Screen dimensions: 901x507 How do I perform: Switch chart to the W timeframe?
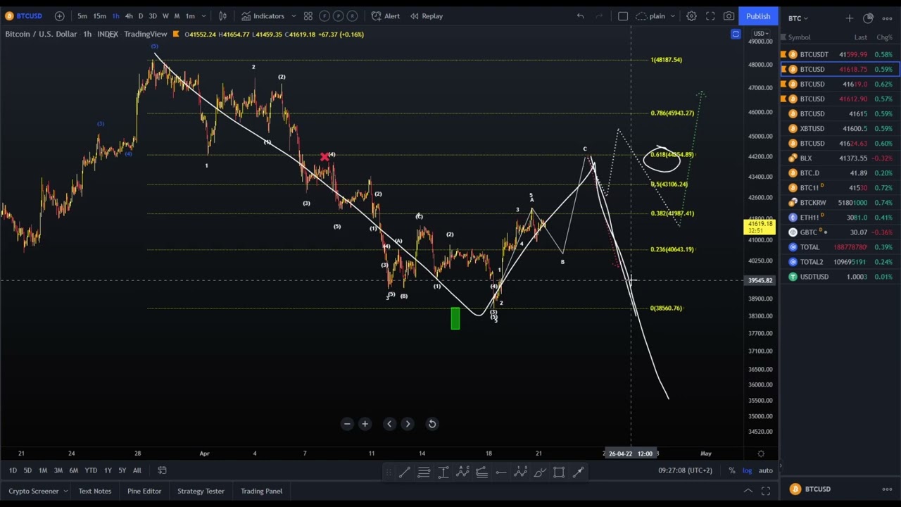coord(165,15)
